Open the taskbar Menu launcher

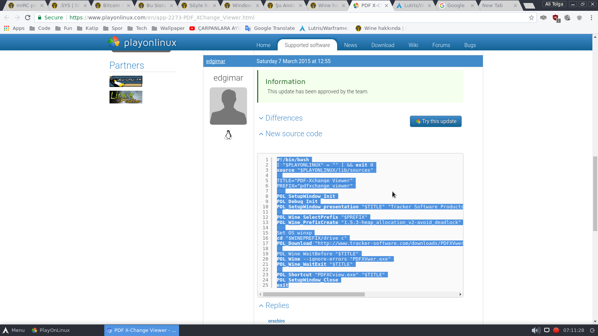click(14, 330)
